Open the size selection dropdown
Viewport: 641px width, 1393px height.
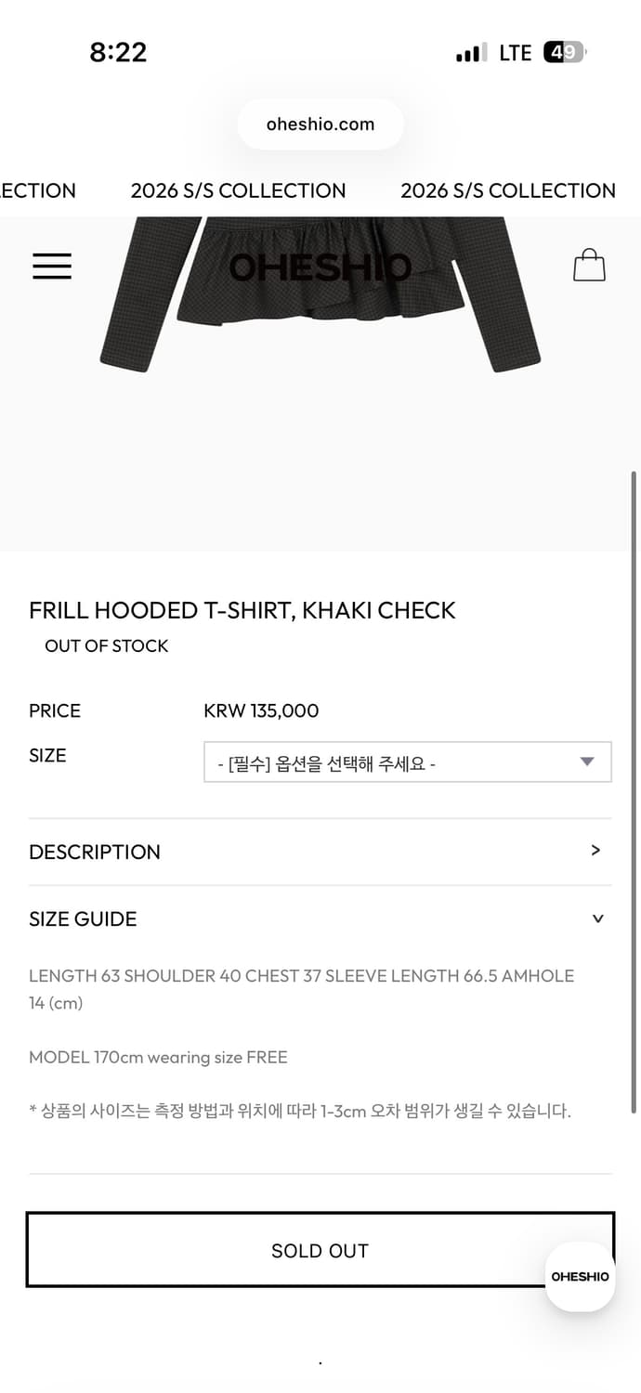[x=407, y=762]
